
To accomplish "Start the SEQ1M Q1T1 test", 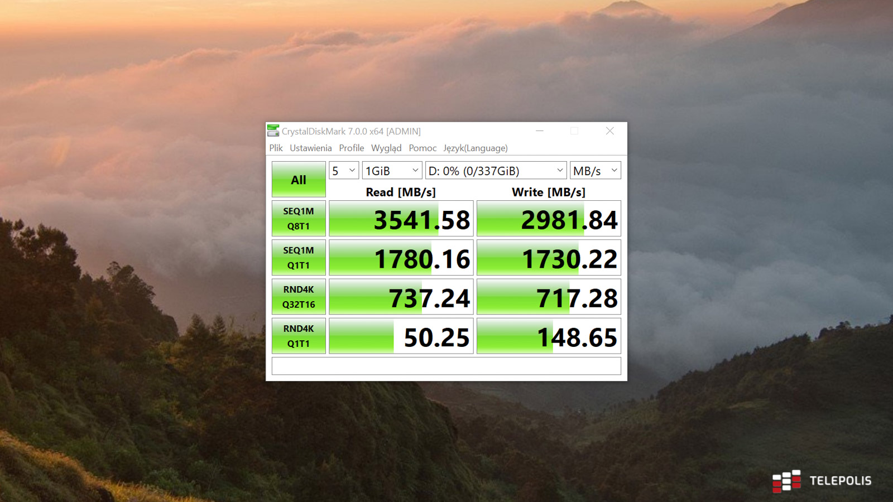I will pos(299,258).
